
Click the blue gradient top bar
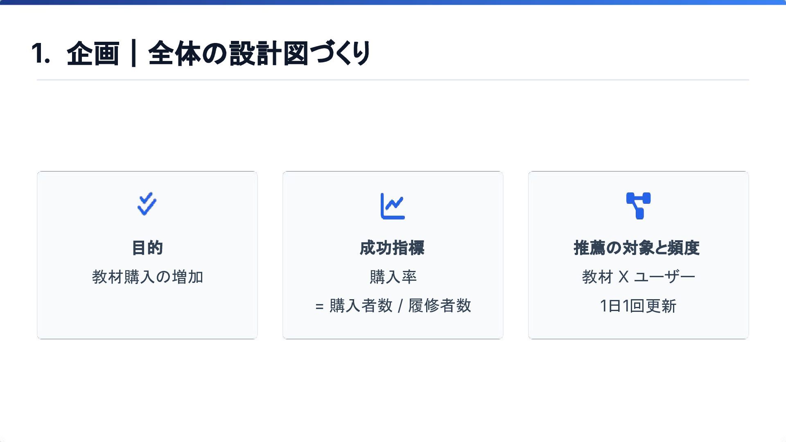coord(393,2)
